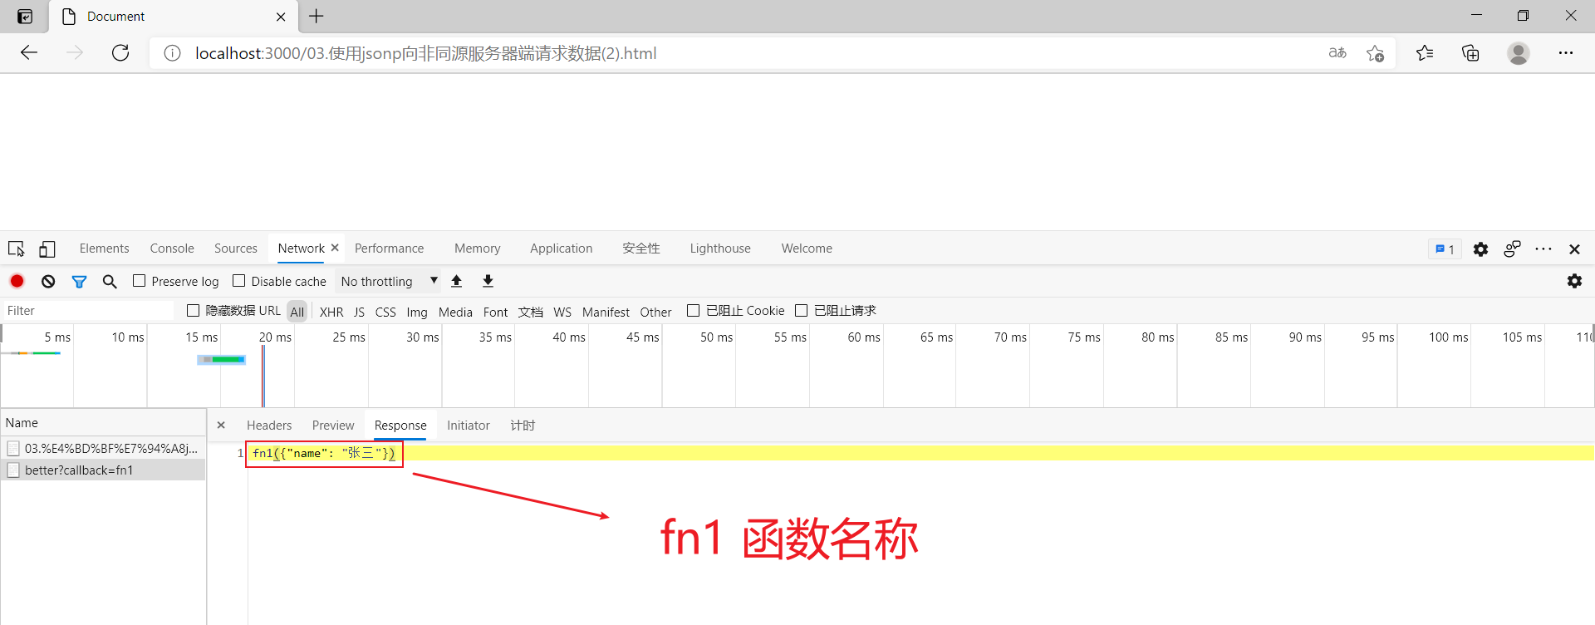The height and width of the screenshot is (625, 1595).
Task: Open the Lighthouse tab
Action: [x=720, y=249]
